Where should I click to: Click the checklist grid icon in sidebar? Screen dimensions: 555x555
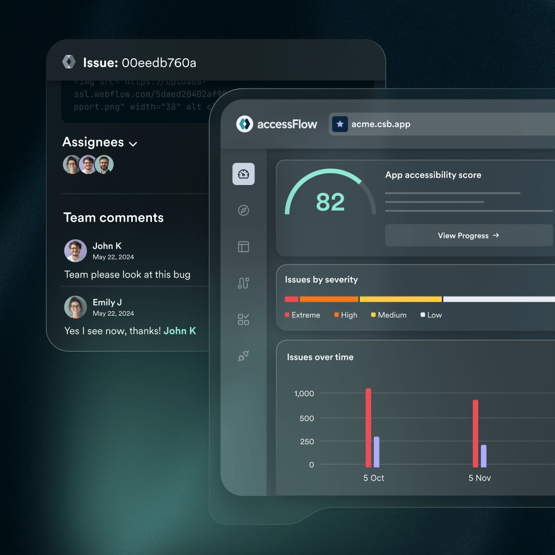click(x=243, y=320)
